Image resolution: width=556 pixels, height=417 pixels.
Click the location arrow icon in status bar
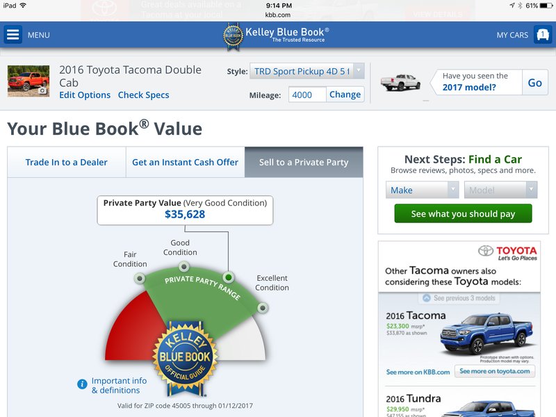(512, 6)
